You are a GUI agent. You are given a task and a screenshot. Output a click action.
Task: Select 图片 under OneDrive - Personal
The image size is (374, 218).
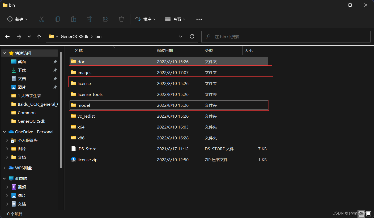tap(22, 149)
